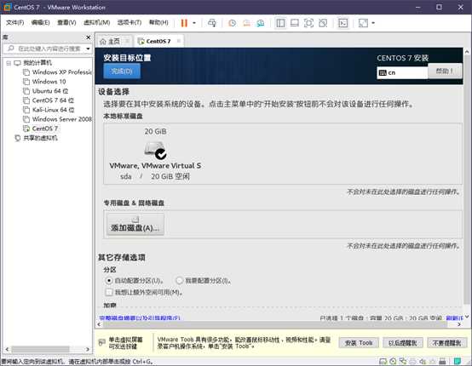Select 我要配置分区(I) radio button

click(x=180, y=281)
